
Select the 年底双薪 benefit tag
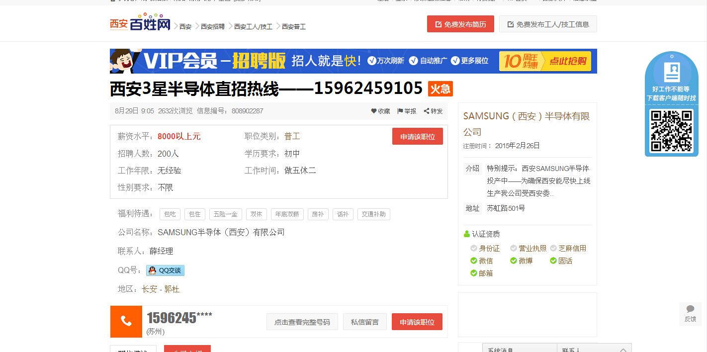point(287,214)
